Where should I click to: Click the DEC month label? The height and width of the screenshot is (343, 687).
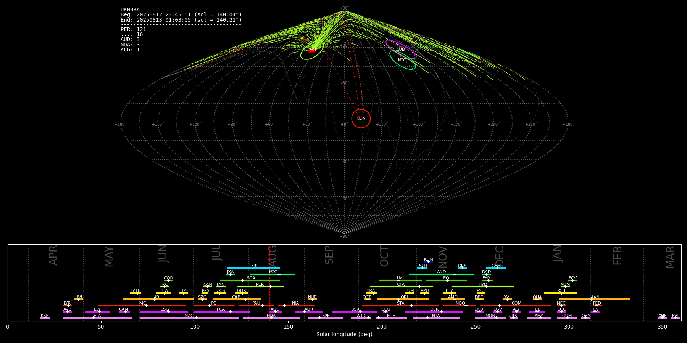click(499, 256)
